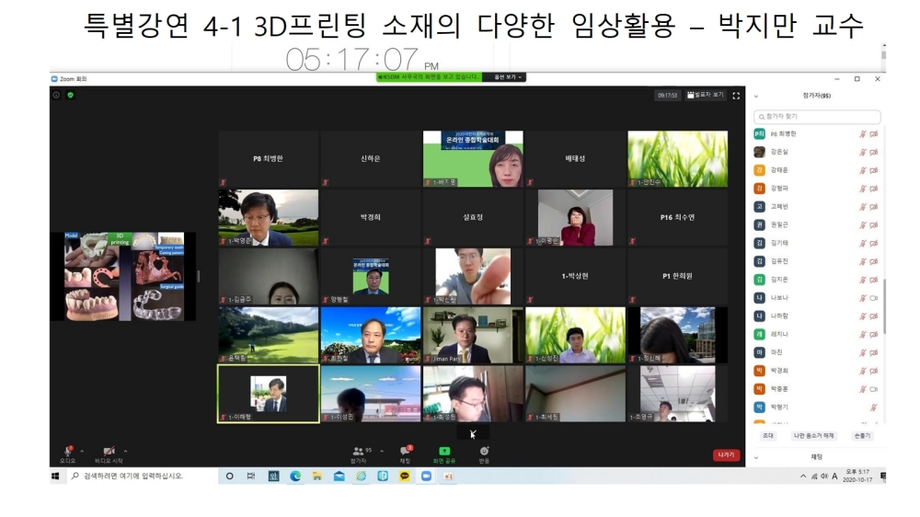The height and width of the screenshot is (517, 920).
Task: Open the chat icon in meeting toolbar
Action: click(x=405, y=451)
